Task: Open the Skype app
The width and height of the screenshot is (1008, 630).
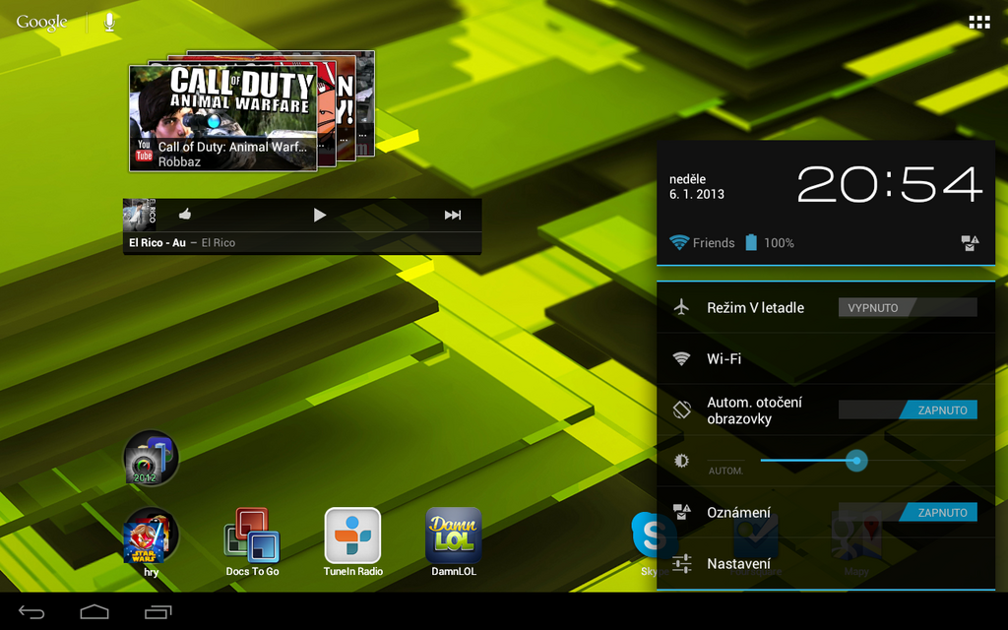Action: 648,536
